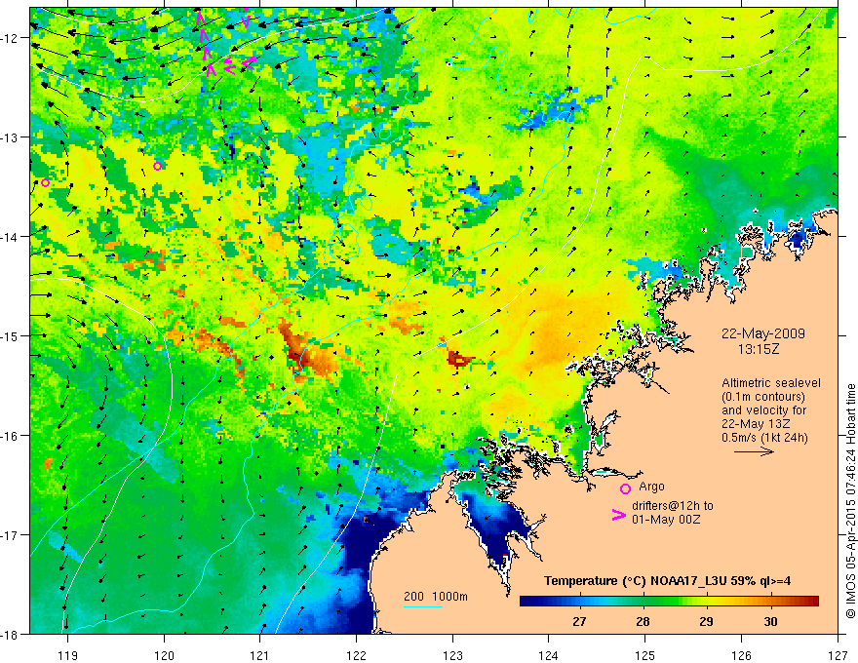This screenshot has width=858, height=663.
Task: Click the colorbar tick label 30
Action: (x=770, y=621)
